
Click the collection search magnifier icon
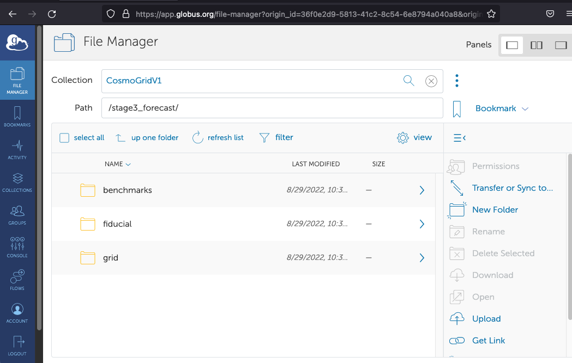408,81
